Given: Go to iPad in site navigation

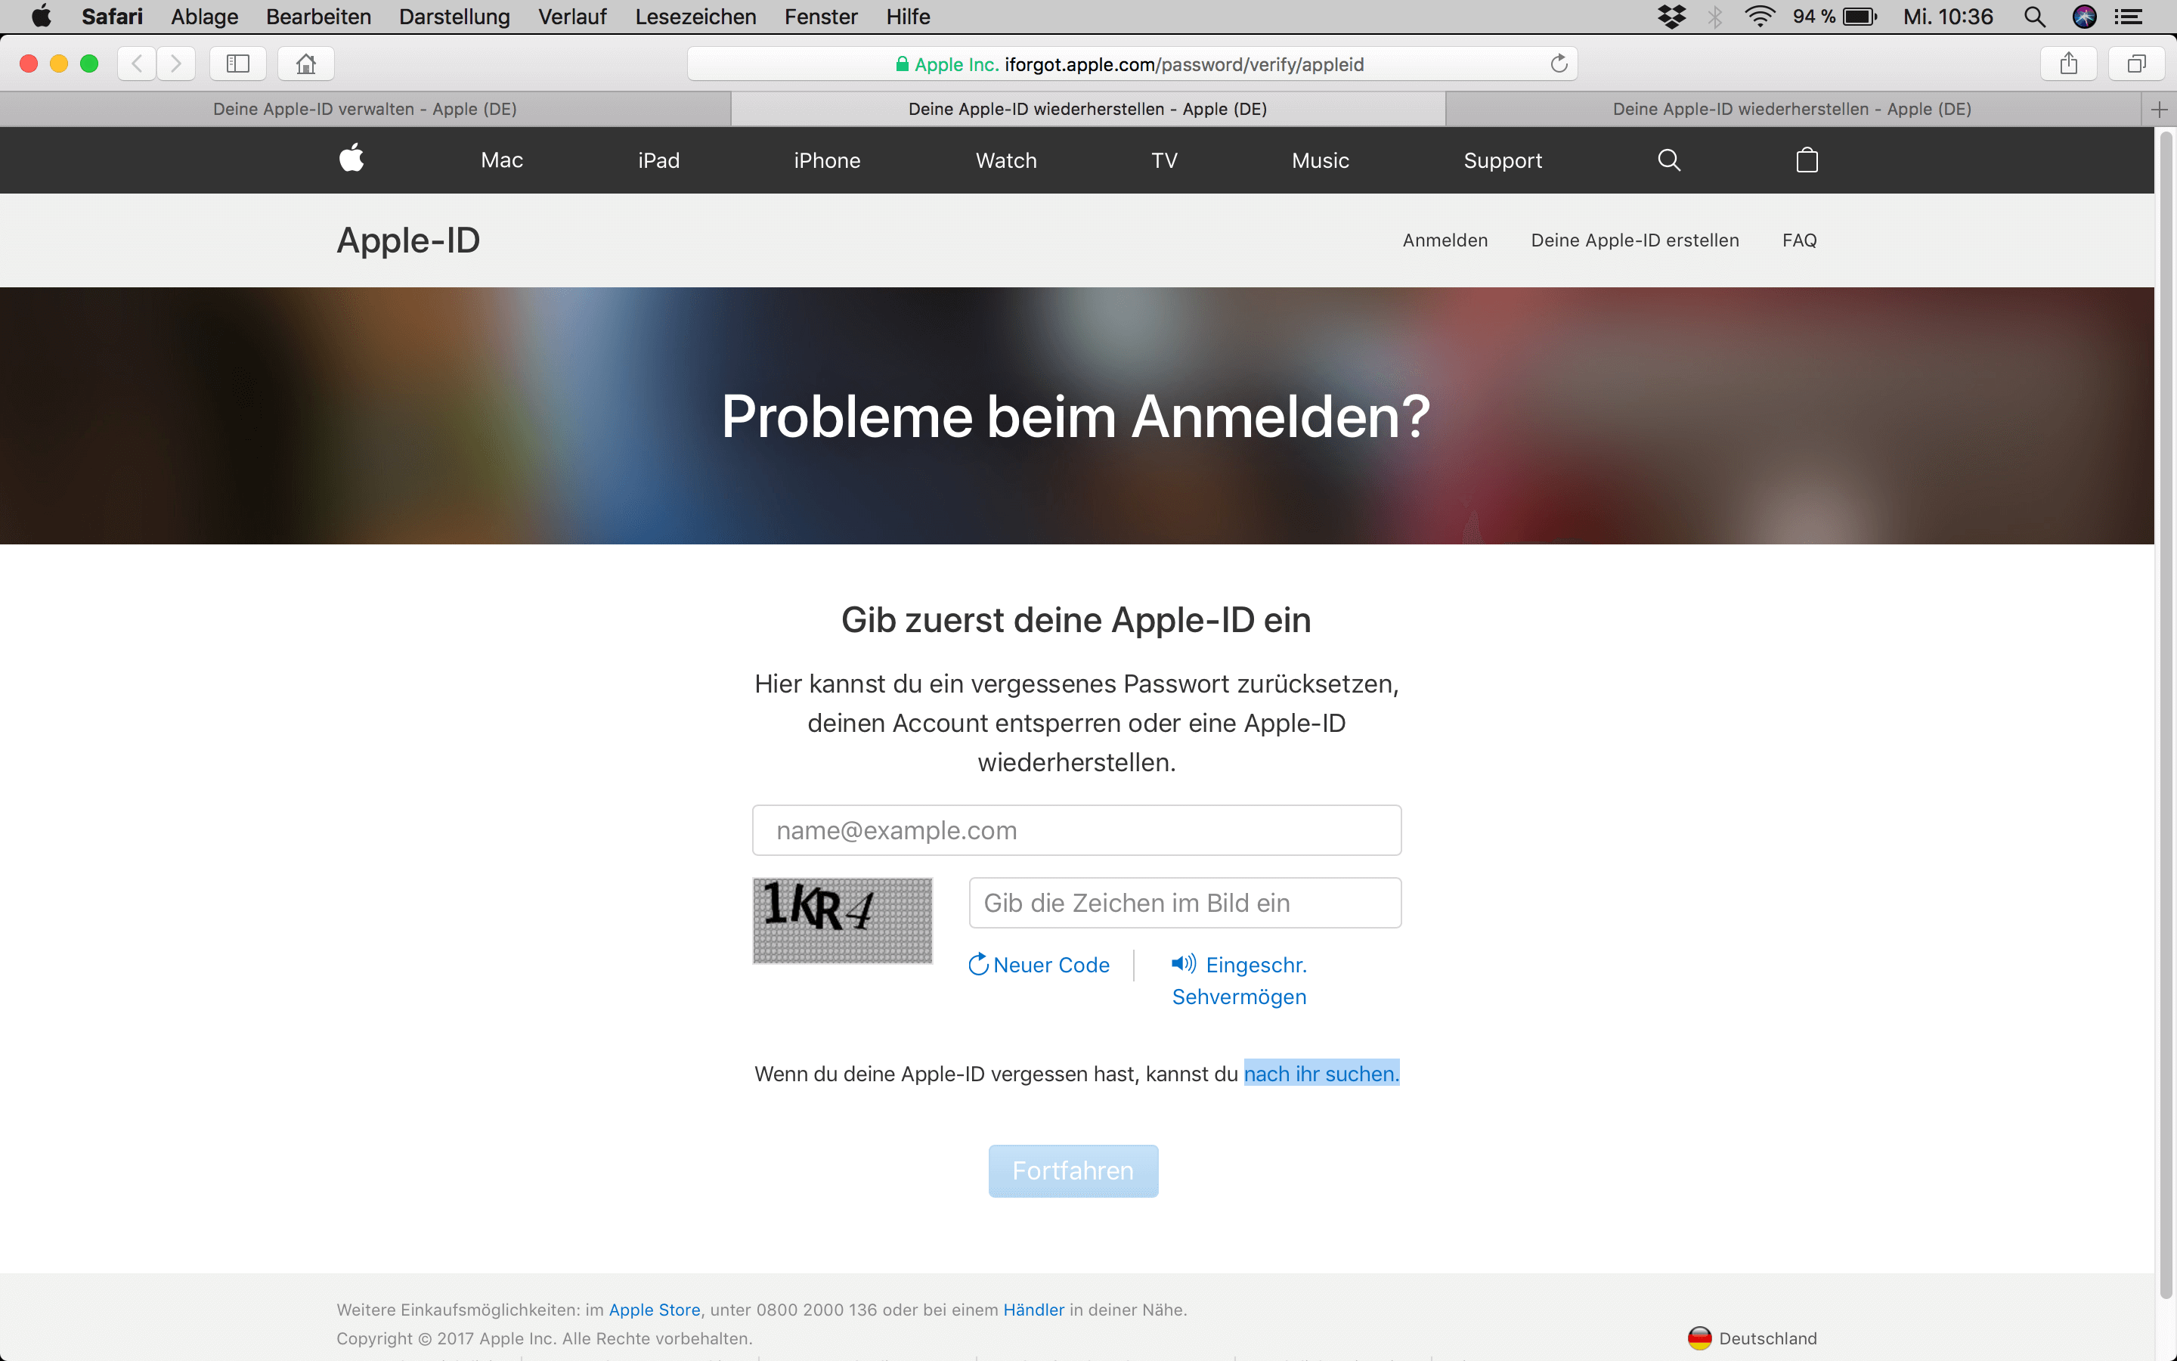Looking at the screenshot, I should (x=658, y=160).
